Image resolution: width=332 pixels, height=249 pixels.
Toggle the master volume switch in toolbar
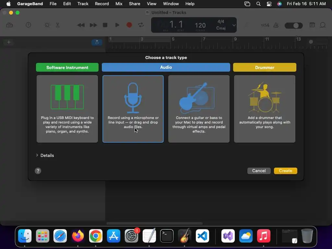293,26
